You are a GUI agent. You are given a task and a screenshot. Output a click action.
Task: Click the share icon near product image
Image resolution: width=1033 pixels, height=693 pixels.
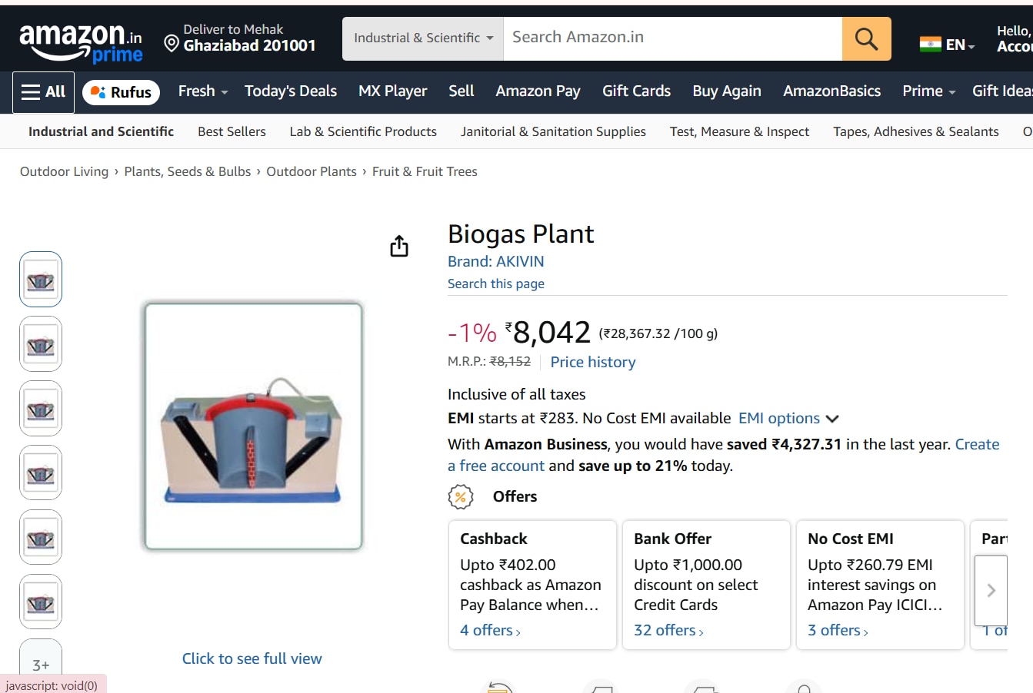coord(399,247)
